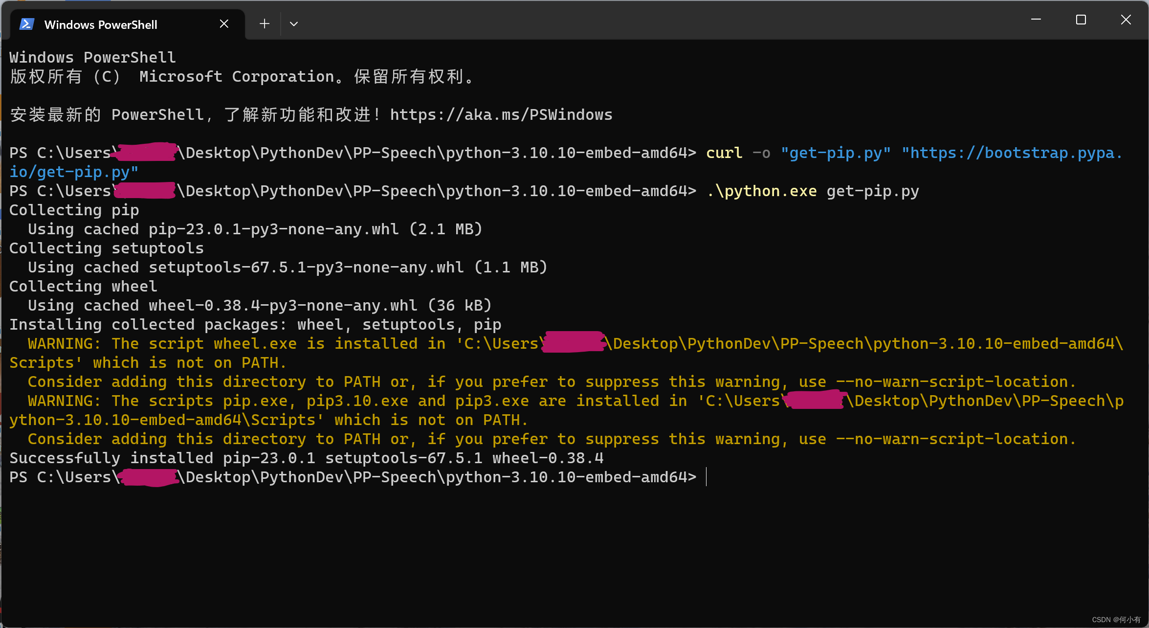
Task: Open a new tab with plus icon
Action: [265, 24]
